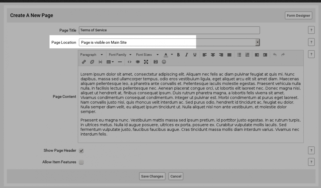Open the Paragraph format dropdown
The height and width of the screenshot is (188, 321).
tap(92, 55)
